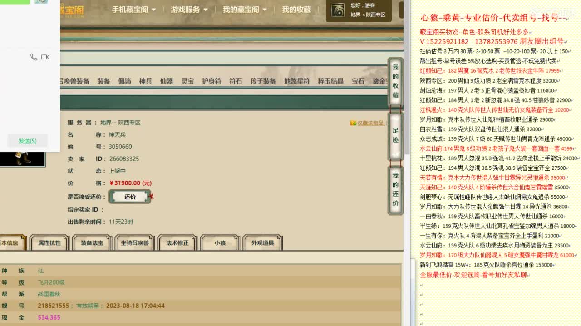Viewport: 581px width, 326px height.
Task: Click the 收藏该物品 bookmark icon
Action: (x=353, y=123)
